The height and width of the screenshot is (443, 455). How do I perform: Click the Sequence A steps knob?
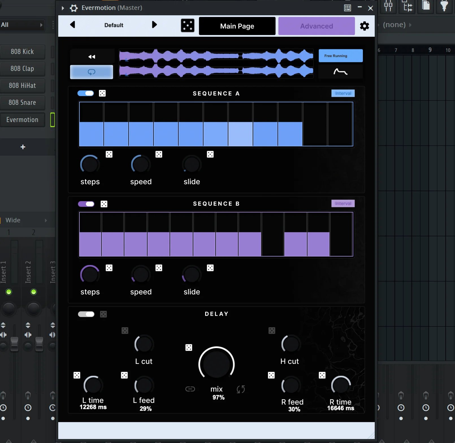[90, 164]
